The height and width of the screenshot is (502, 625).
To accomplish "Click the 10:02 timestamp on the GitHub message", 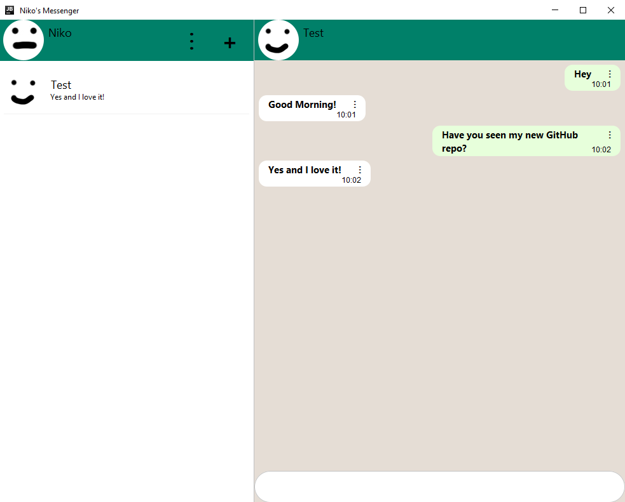I will (601, 150).
